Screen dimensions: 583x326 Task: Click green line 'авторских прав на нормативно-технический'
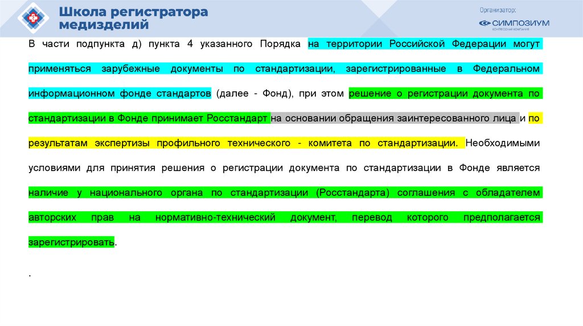tap(285, 218)
